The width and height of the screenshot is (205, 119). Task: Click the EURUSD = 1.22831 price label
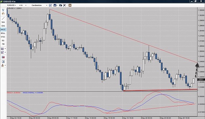point(14,8)
